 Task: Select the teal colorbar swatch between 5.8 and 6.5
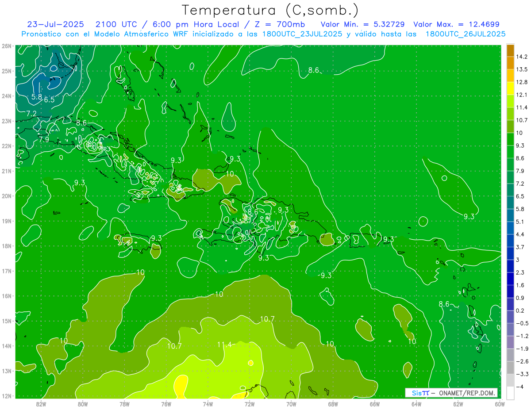click(x=510, y=202)
